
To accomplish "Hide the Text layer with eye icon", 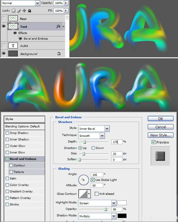I will 4,26.
